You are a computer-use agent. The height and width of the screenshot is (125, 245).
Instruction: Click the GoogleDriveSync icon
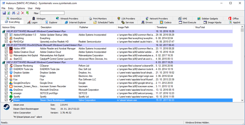tap(11, 83)
